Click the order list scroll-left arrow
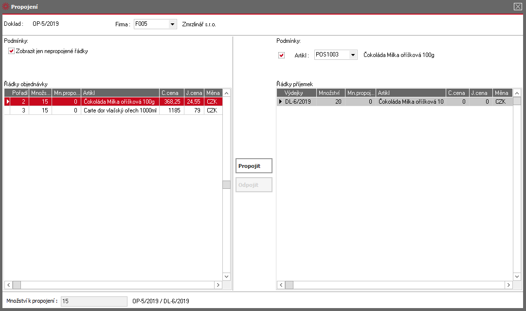This screenshot has height=311, width=526. pyautogui.click(x=8, y=285)
